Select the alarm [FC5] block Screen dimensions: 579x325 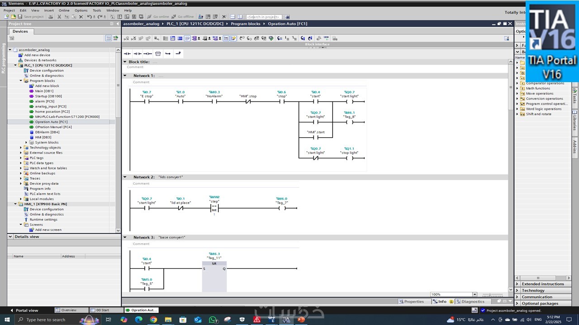point(44,102)
